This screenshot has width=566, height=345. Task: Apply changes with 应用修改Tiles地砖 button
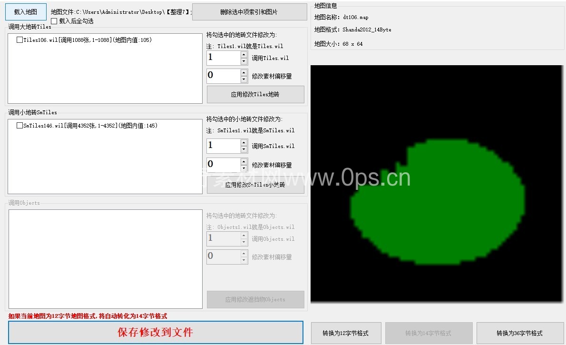pyautogui.click(x=255, y=95)
